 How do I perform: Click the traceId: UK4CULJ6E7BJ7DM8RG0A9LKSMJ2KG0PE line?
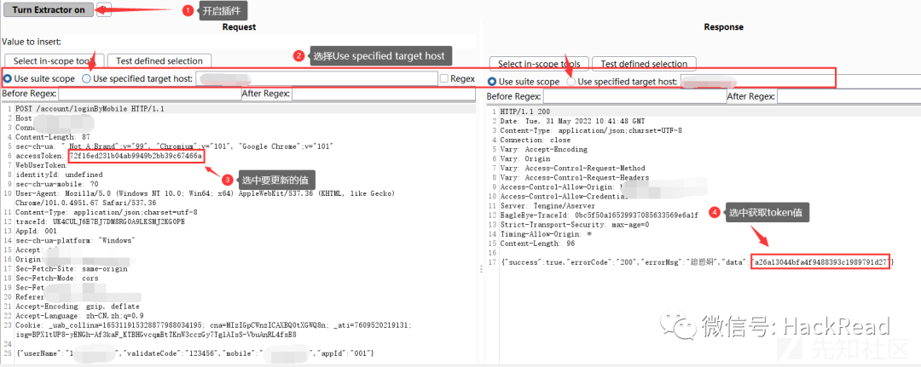pyautogui.click(x=100, y=221)
